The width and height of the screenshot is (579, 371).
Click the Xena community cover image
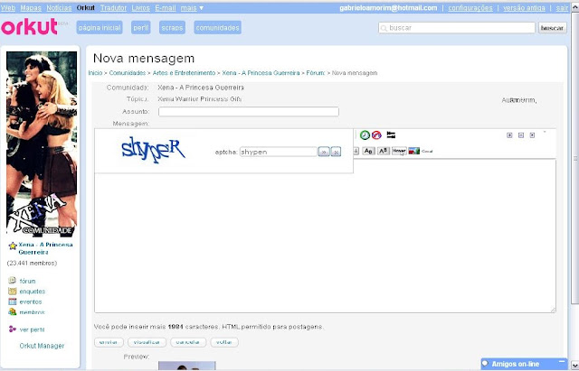(42, 144)
